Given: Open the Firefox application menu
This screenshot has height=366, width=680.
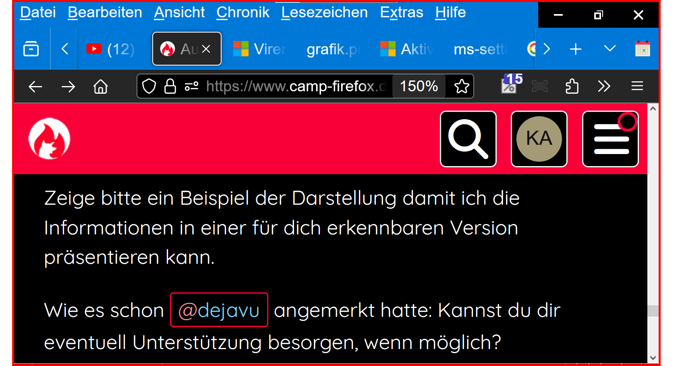Looking at the screenshot, I should coord(637,86).
